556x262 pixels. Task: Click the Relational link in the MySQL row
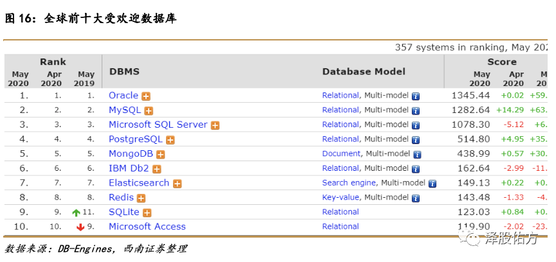pos(340,110)
